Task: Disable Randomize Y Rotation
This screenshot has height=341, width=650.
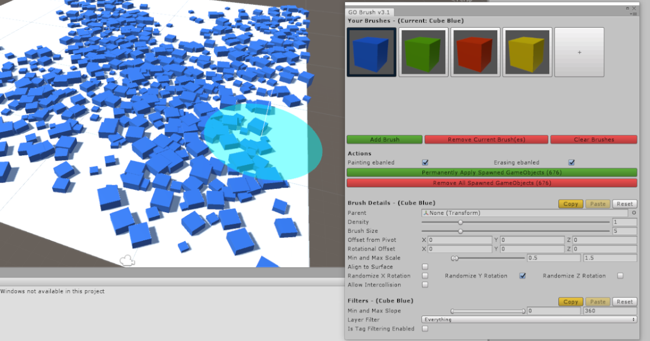Action: pos(522,276)
